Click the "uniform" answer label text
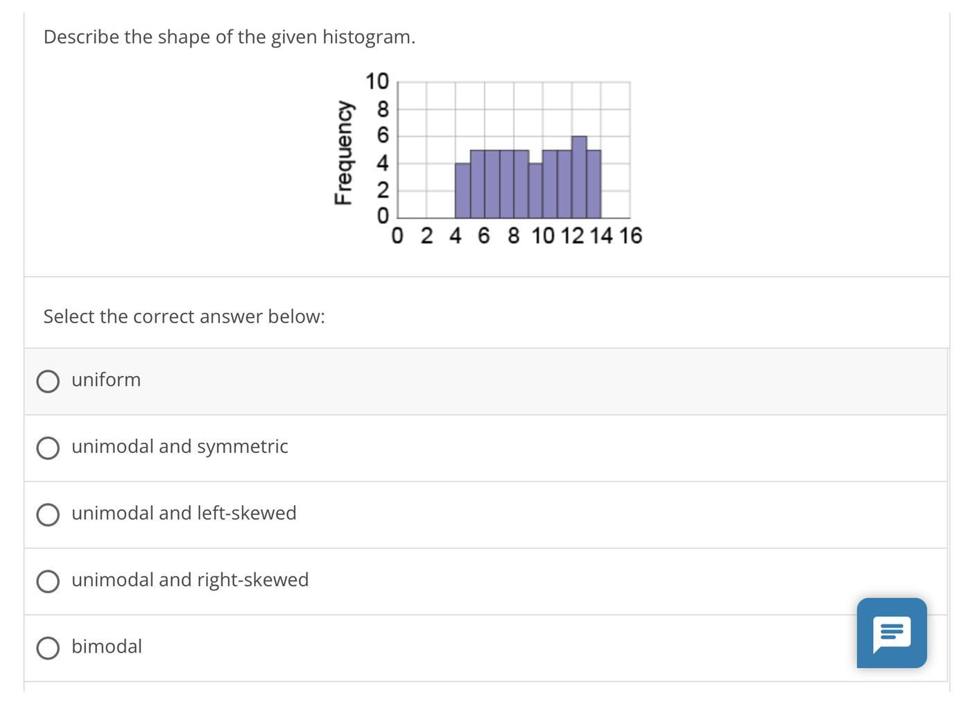The height and width of the screenshot is (702, 975). [106, 379]
